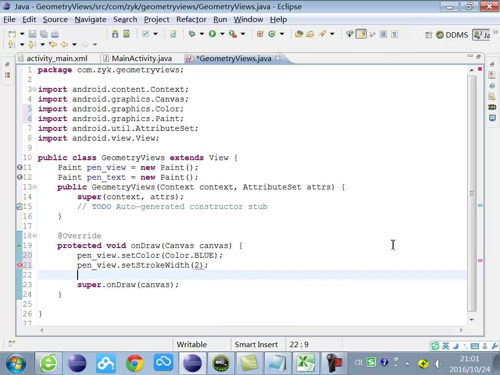Save the current file with the floppy icon
Image resolution: width=500 pixels, height=375 pixels.
point(32,34)
